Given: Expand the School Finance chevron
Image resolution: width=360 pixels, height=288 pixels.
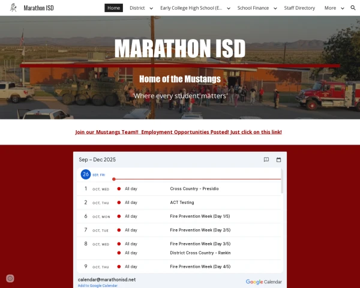Looking at the screenshot, I should pyautogui.click(x=275, y=8).
